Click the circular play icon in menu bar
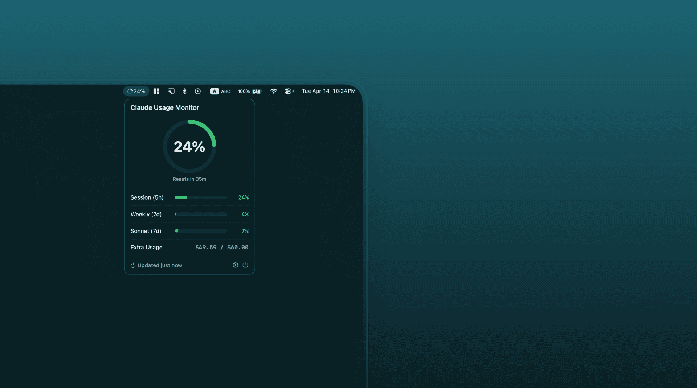Viewport: 697px width, 388px height. (198, 91)
